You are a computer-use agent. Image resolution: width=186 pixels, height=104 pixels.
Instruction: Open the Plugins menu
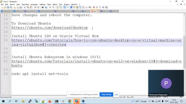coord(67,4)
